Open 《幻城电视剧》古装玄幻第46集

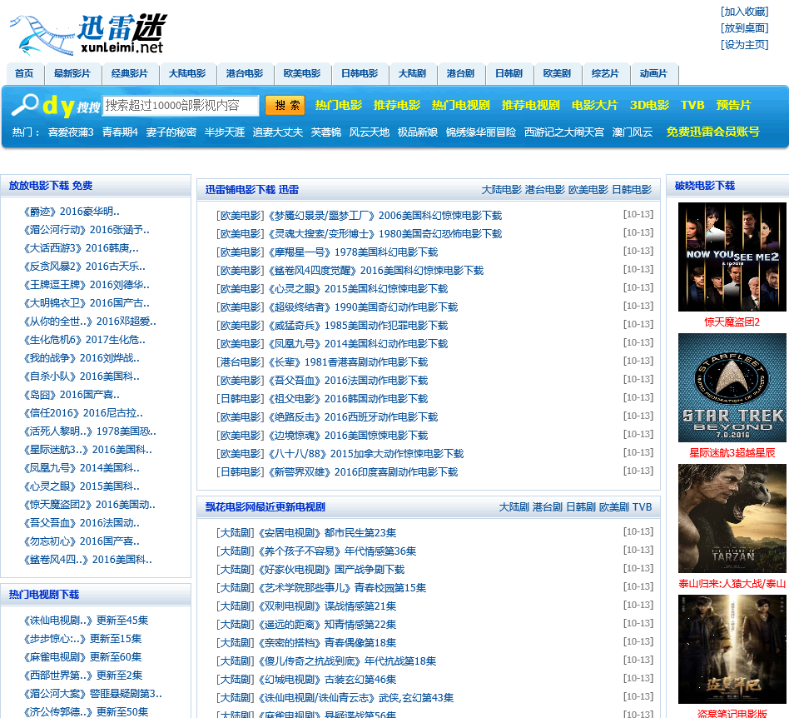pos(327,680)
